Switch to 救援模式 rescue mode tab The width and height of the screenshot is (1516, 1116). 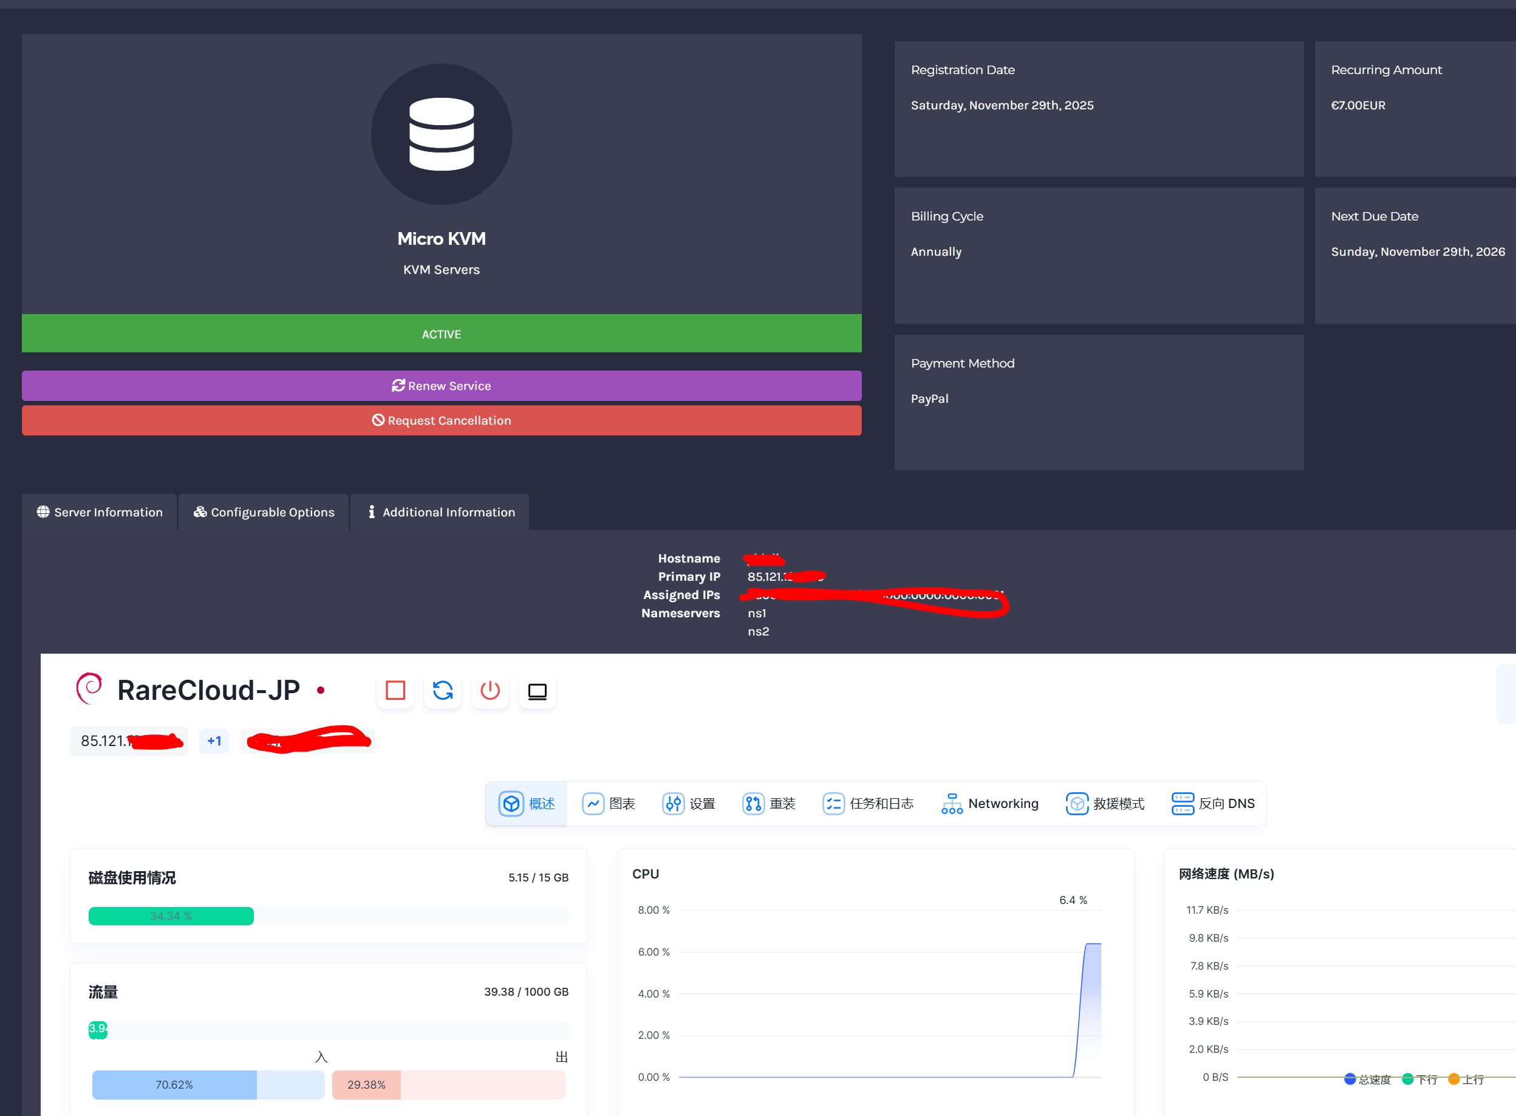click(1105, 803)
